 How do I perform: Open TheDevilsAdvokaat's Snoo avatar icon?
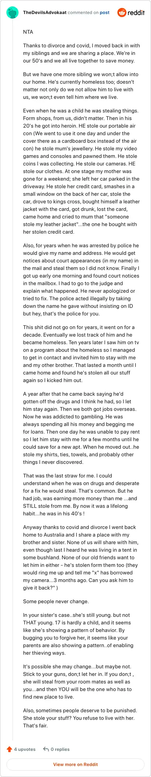point(13,12)
